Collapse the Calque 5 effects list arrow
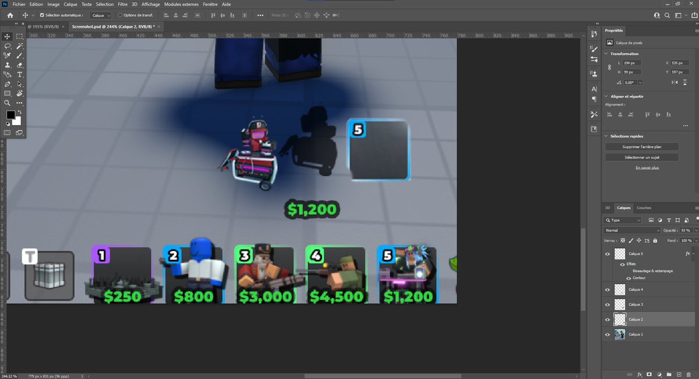 pyautogui.click(x=693, y=254)
